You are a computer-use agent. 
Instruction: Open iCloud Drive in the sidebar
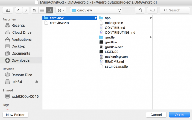pos(21,32)
